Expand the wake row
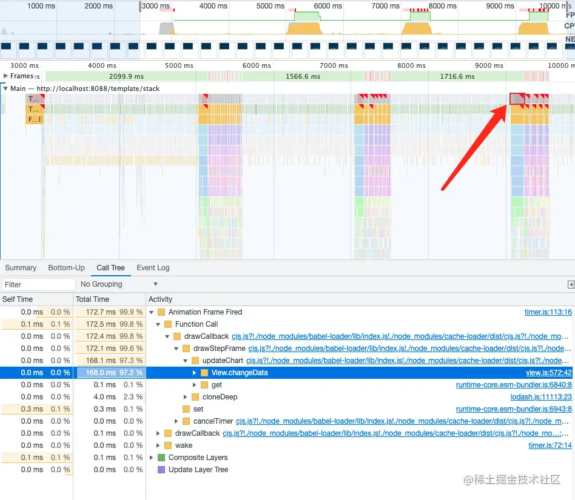 click(x=158, y=445)
